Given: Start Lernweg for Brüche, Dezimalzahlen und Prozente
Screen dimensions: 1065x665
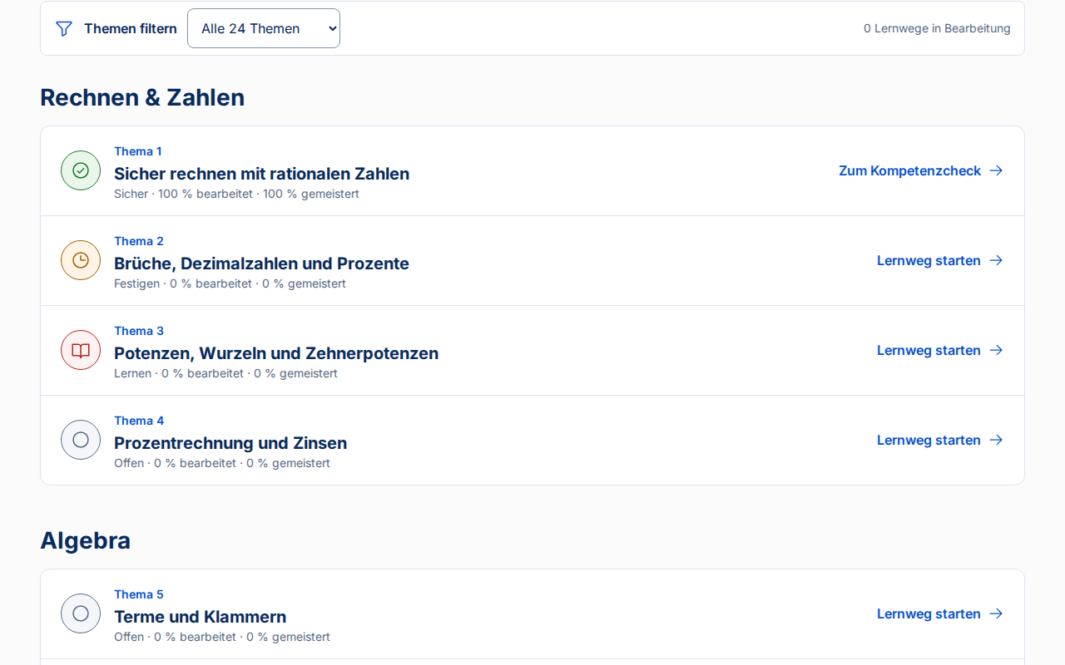Looking at the screenshot, I should pos(940,260).
